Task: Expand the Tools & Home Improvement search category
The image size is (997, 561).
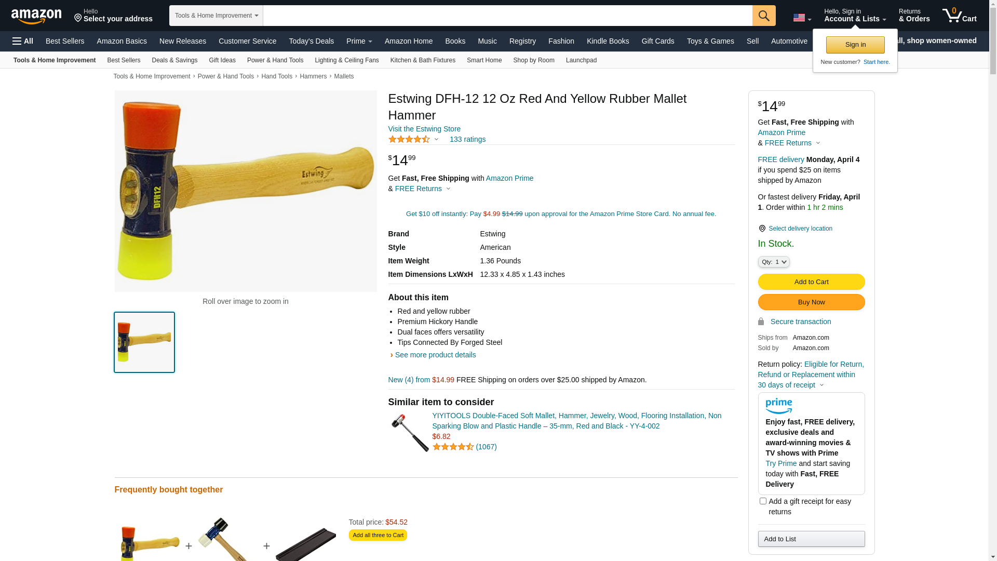Action: point(216,16)
